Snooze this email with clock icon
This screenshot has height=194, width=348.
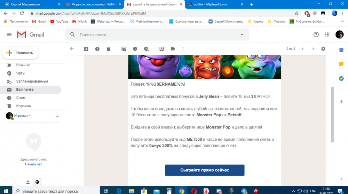coord(135,49)
